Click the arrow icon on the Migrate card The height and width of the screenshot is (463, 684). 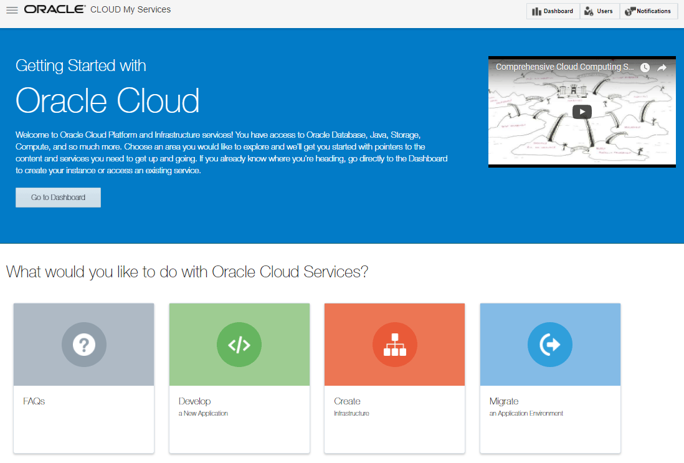click(550, 344)
